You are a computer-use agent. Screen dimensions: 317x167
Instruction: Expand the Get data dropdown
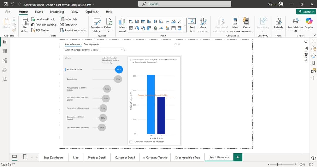pos(25,31)
